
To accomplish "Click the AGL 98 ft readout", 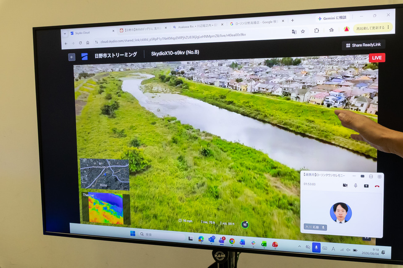I will 227,223.
